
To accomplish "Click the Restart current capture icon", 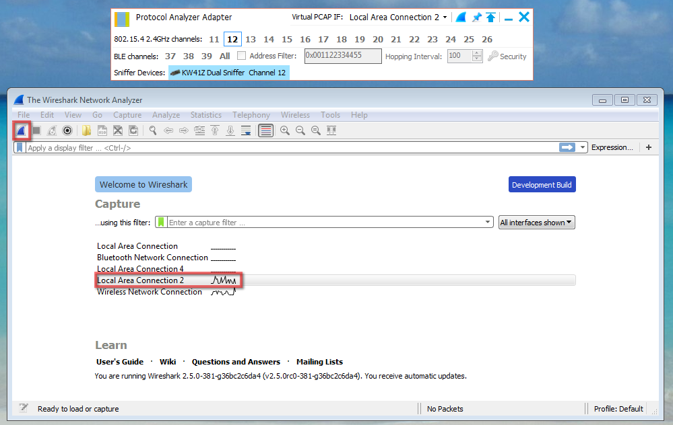I will point(52,130).
